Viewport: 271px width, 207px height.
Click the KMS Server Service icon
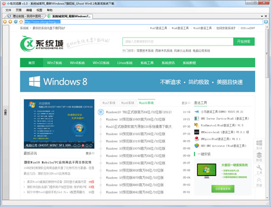(x=196, y=118)
